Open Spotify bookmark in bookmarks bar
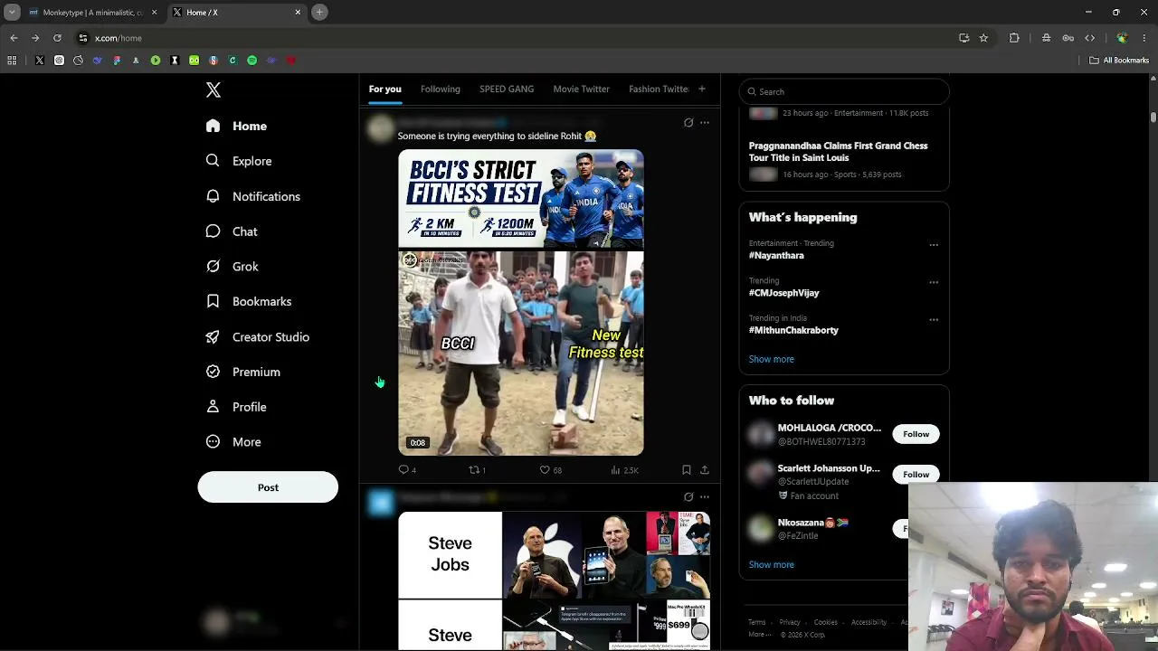 pos(252,61)
